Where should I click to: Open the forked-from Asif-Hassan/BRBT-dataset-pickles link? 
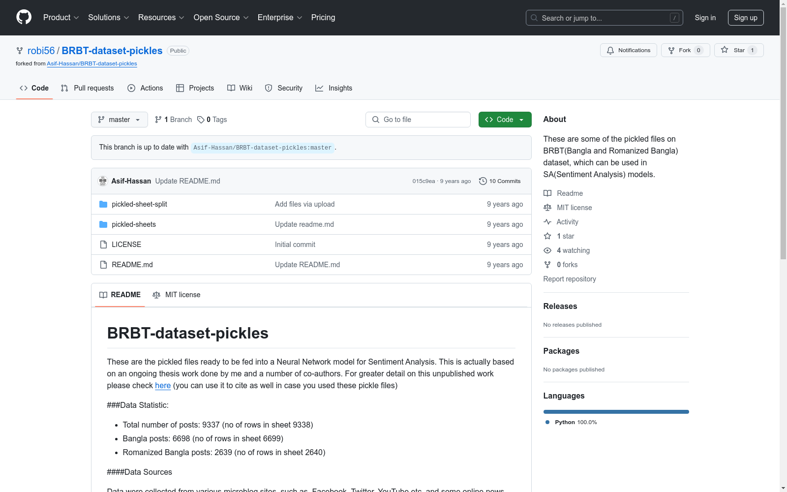[x=92, y=63]
